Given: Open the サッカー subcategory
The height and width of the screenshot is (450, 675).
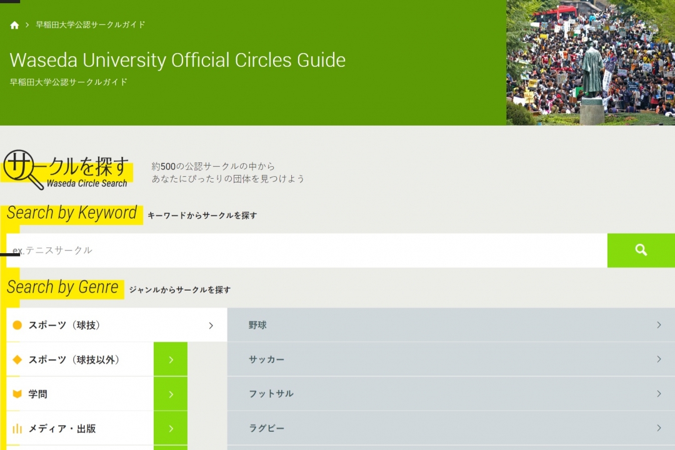Looking at the screenshot, I should coord(451,359).
